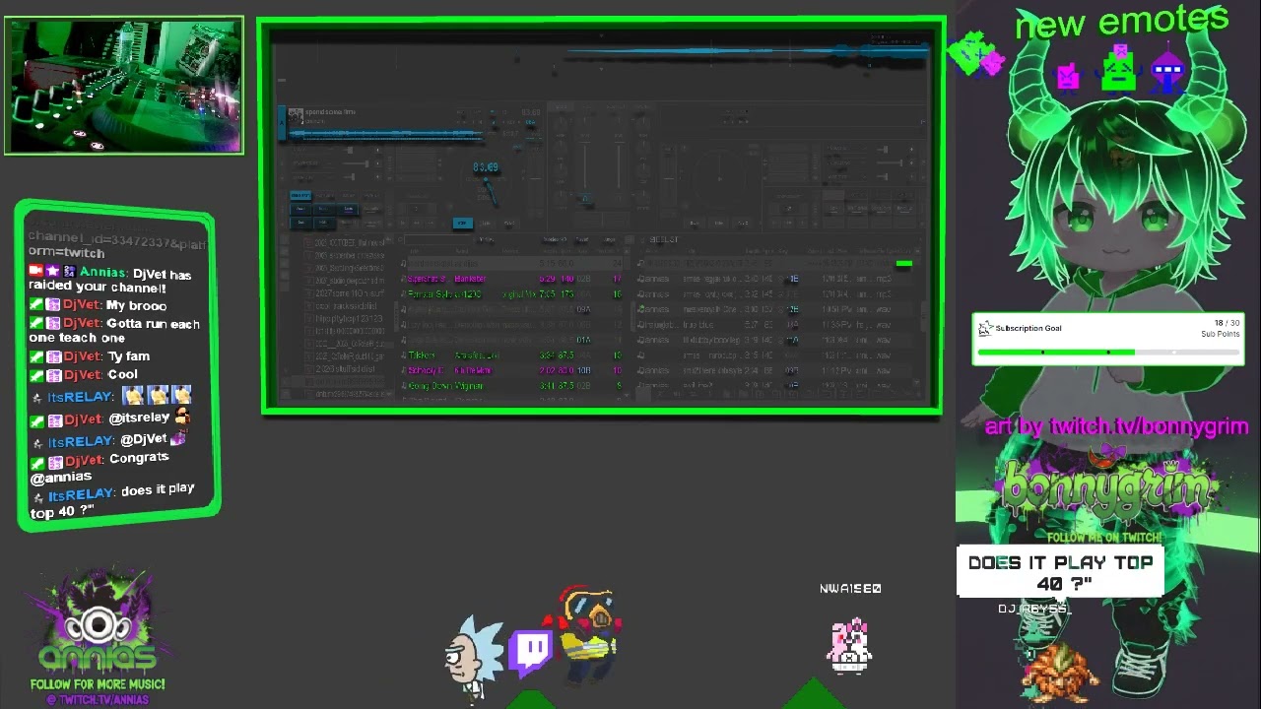
Task: Select the track row with duration 2:02
Action: tap(510, 370)
